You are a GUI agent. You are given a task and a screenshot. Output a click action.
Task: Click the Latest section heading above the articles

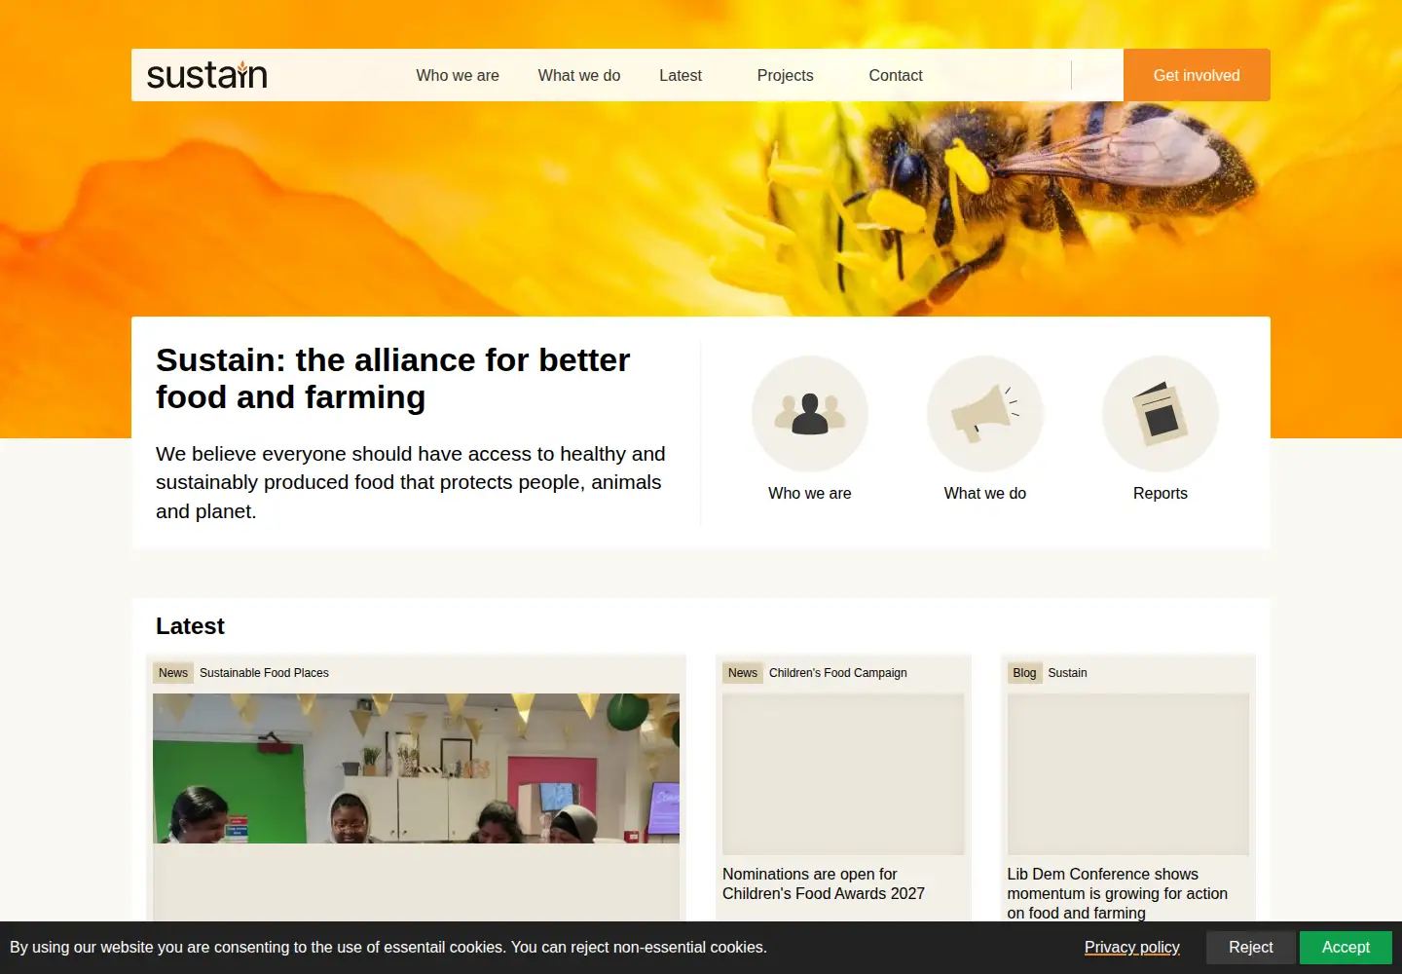tap(190, 626)
